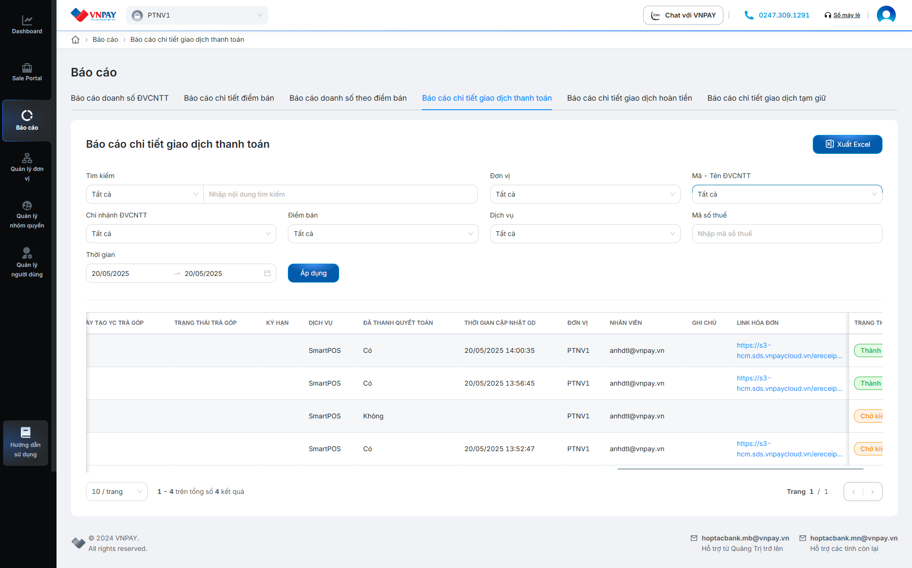Screen dimensions: 912x568
Task: Open invoice link for 14:00:35 transaction
Action: tap(789, 350)
